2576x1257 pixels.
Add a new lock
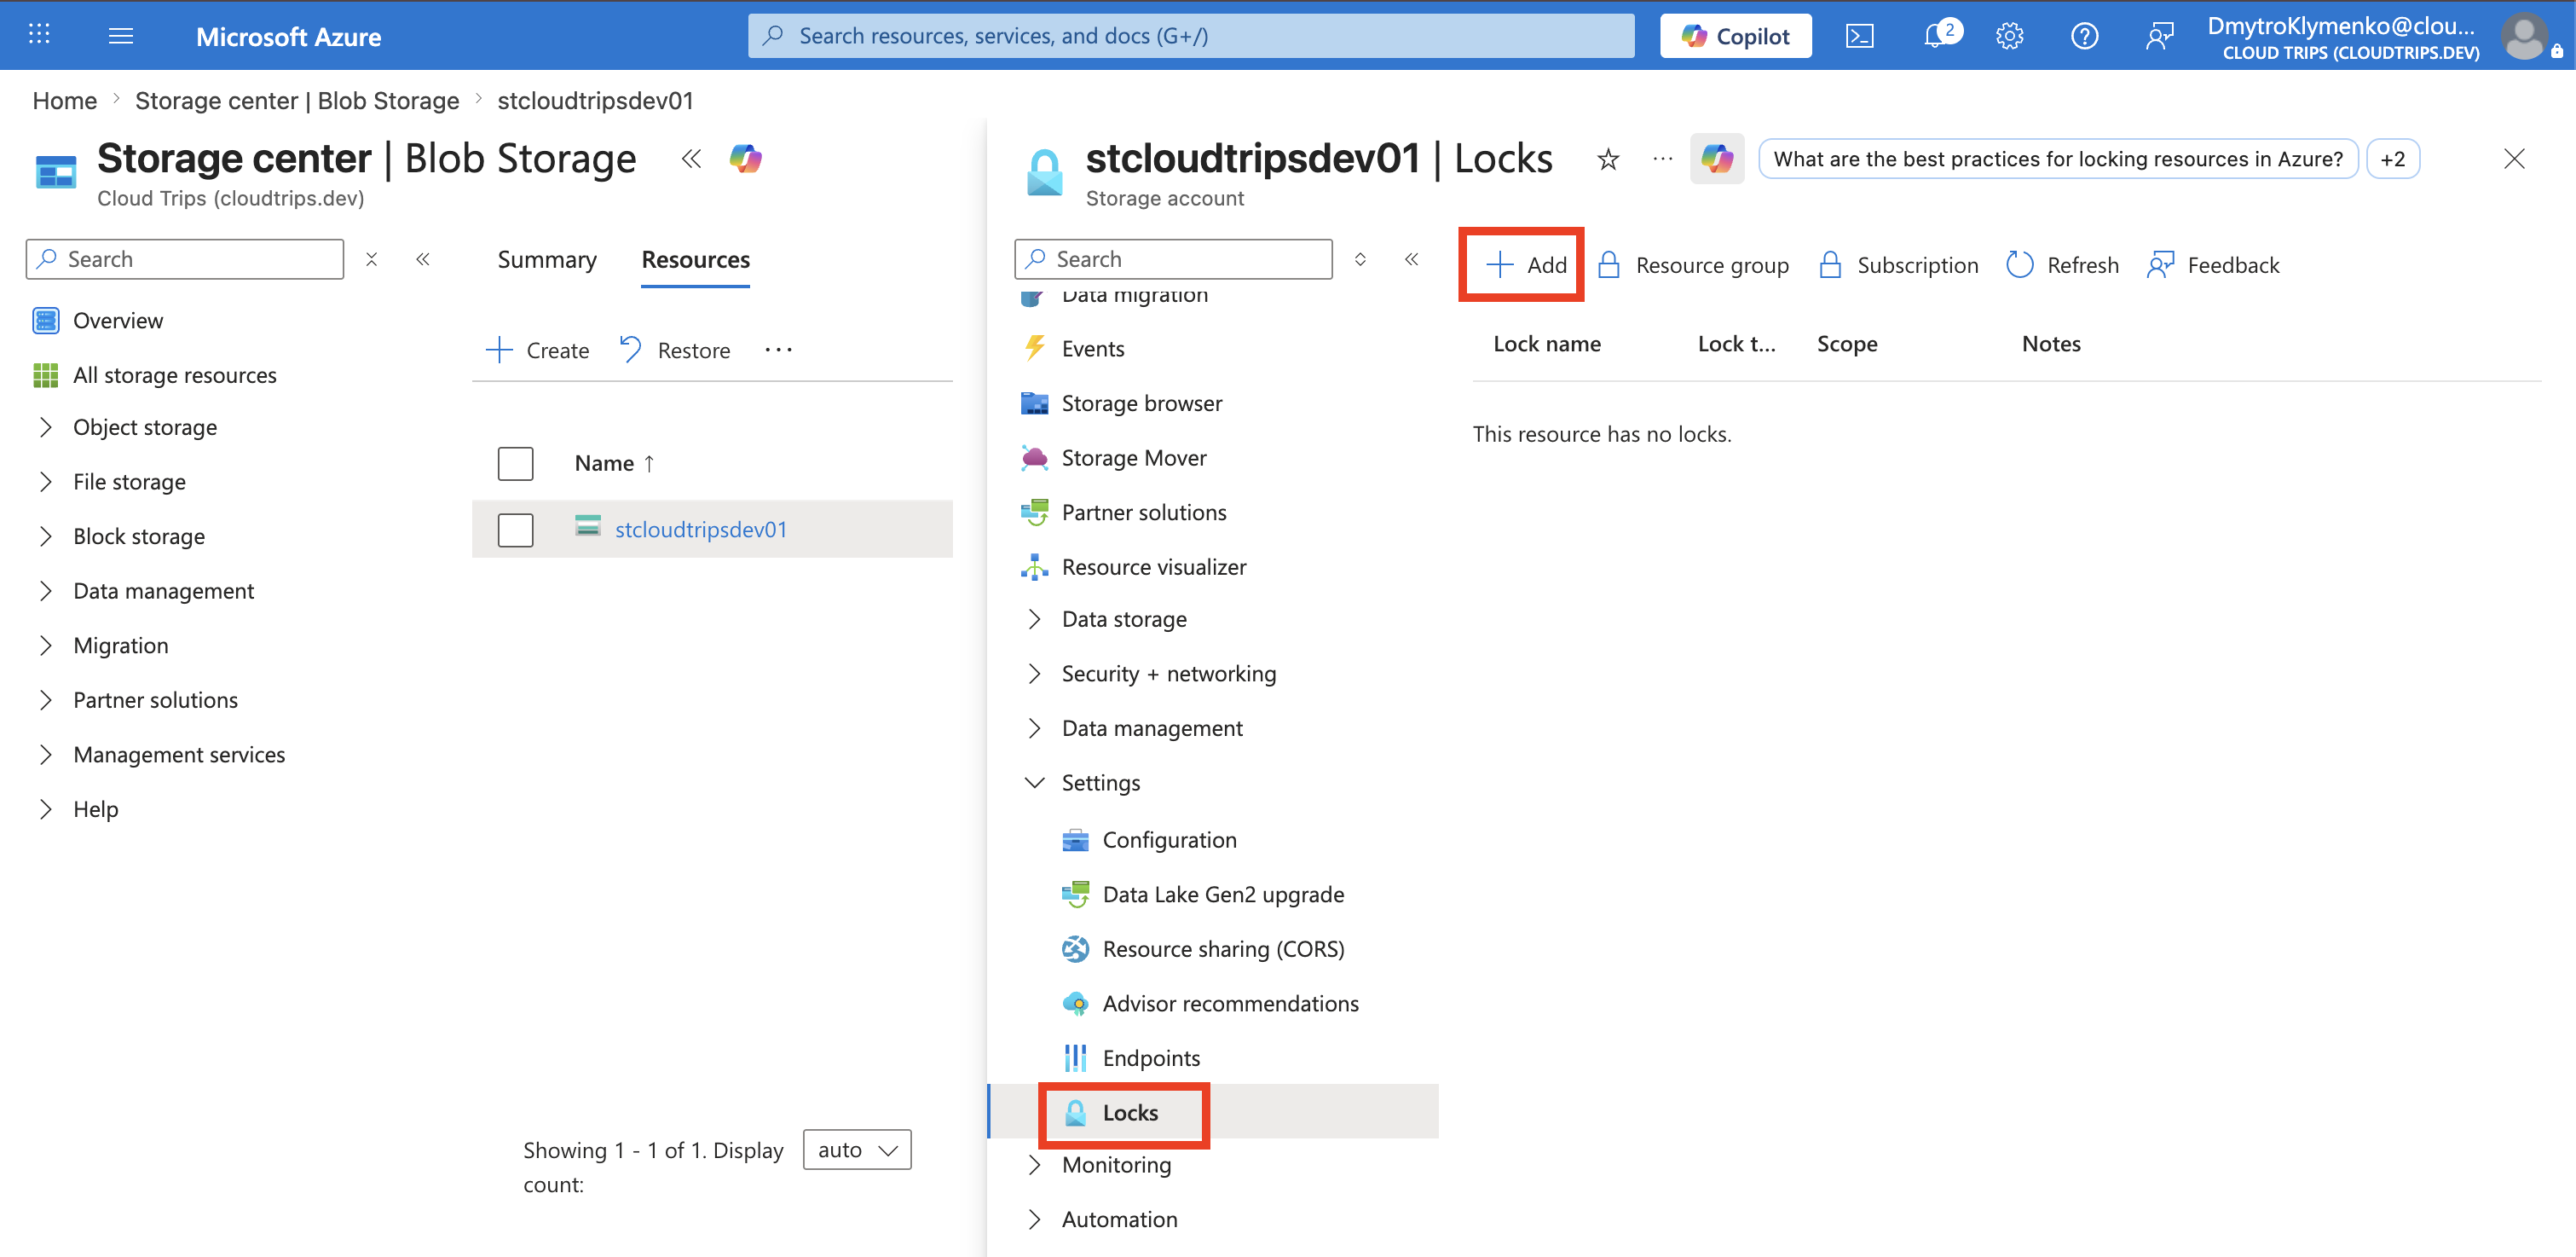pos(1525,265)
